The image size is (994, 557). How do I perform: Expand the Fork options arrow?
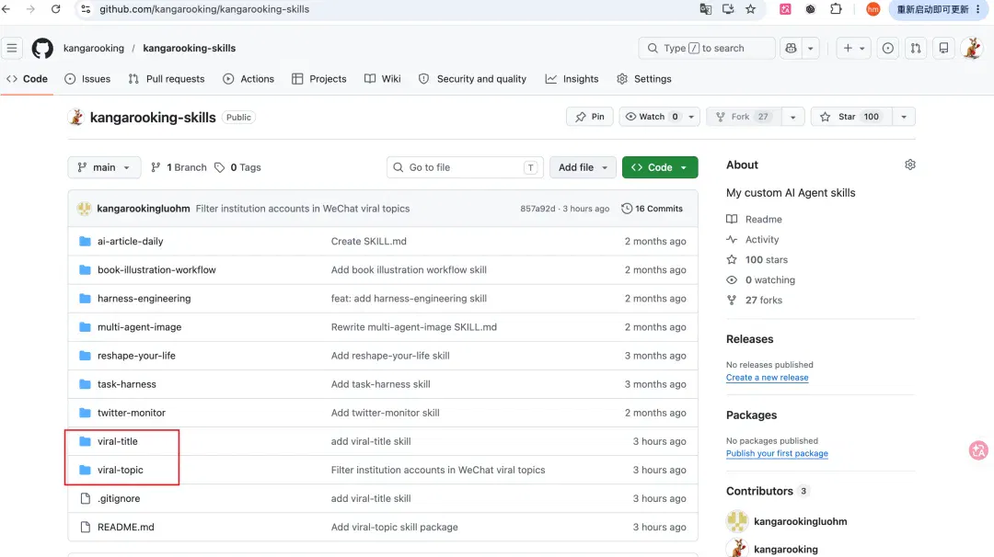[x=792, y=117]
